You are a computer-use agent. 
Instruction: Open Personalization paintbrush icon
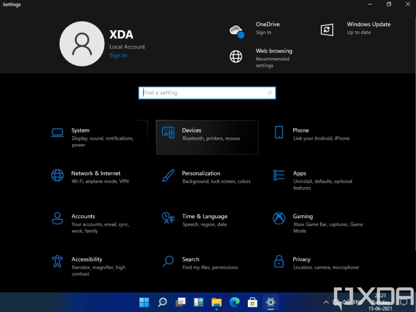click(168, 175)
